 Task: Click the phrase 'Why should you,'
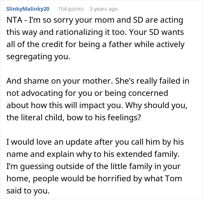156,105
